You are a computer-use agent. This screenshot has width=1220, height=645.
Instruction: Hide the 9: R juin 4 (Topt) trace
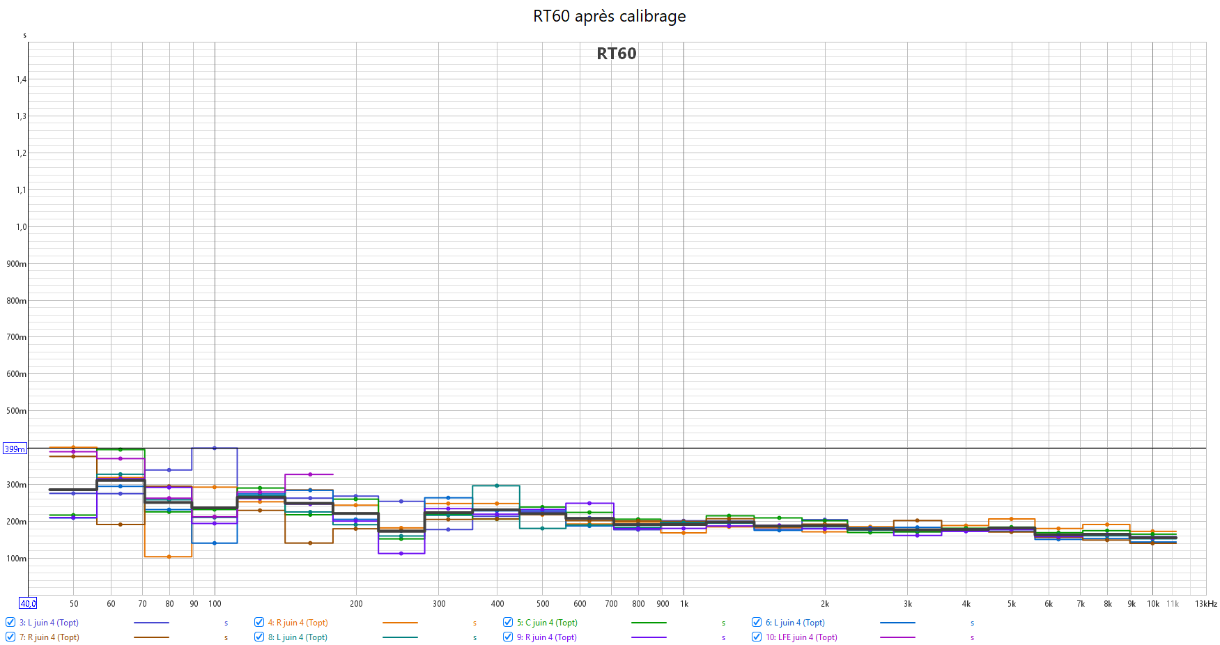pyautogui.click(x=508, y=637)
